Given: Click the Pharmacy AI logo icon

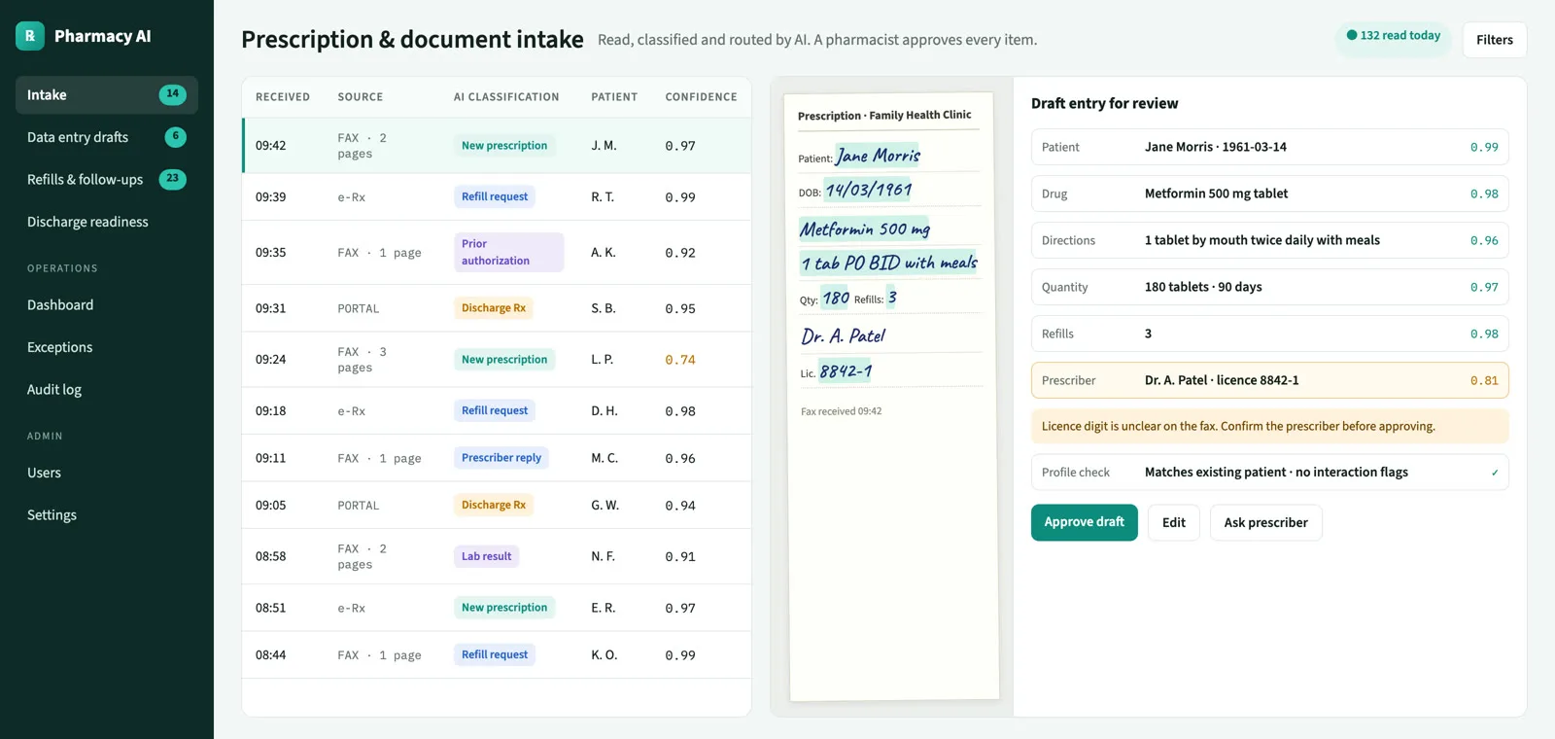Looking at the screenshot, I should pyautogui.click(x=30, y=36).
